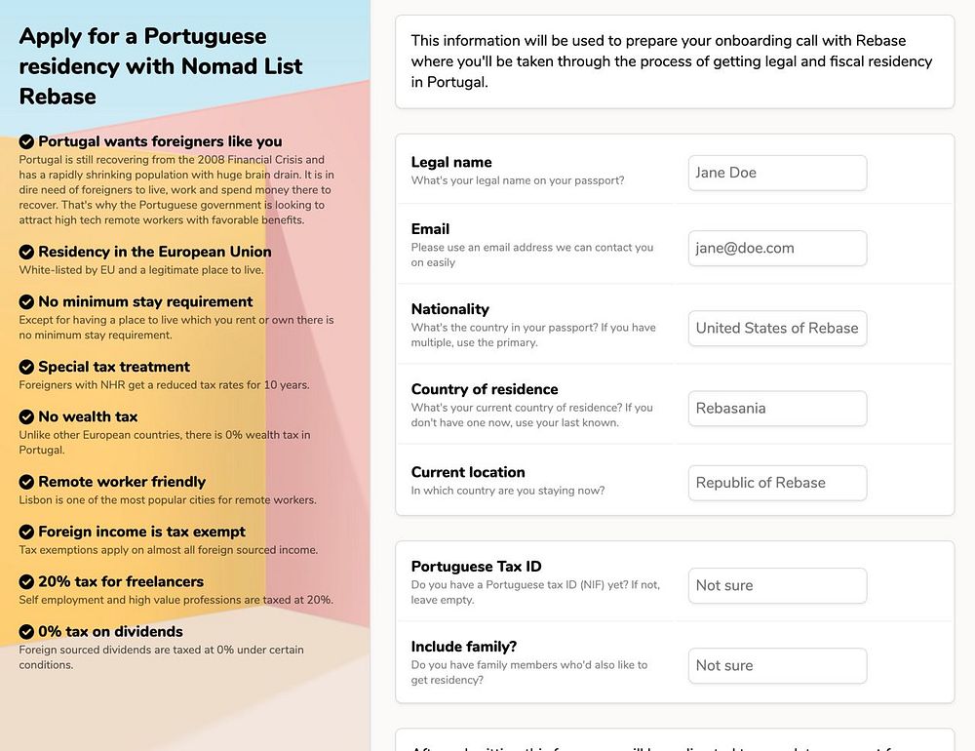This screenshot has height=751, width=975.
Task: Focus the Current location field
Action: [777, 483]
